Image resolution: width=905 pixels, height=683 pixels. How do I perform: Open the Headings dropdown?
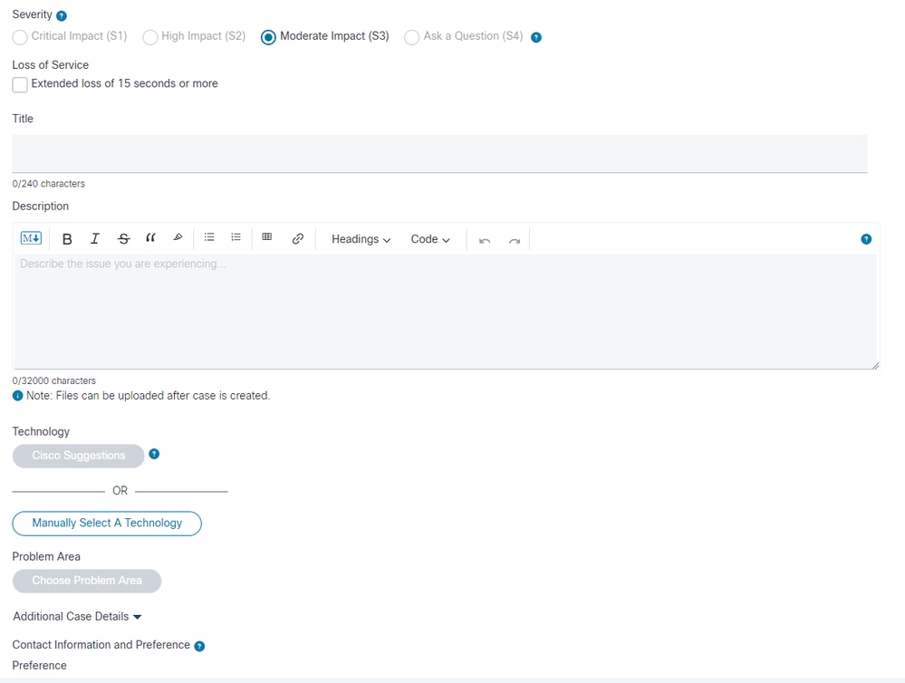coord(361,239)
